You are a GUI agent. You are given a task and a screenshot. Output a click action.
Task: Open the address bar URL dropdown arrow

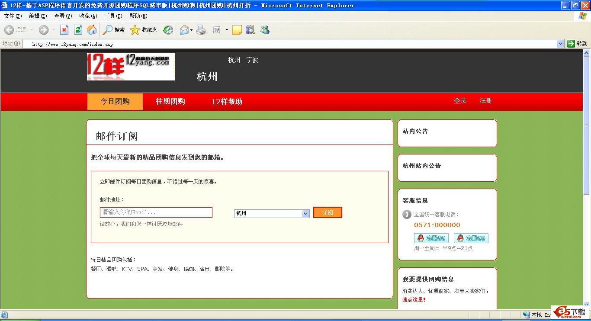click(560, 44)
